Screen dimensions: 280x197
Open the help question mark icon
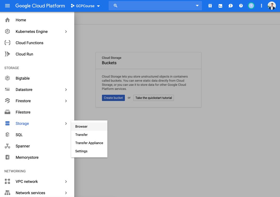coord(241,6)
